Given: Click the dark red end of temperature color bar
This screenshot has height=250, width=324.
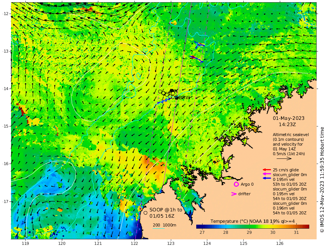Looking at the screenshot, I should click(307, 226).
